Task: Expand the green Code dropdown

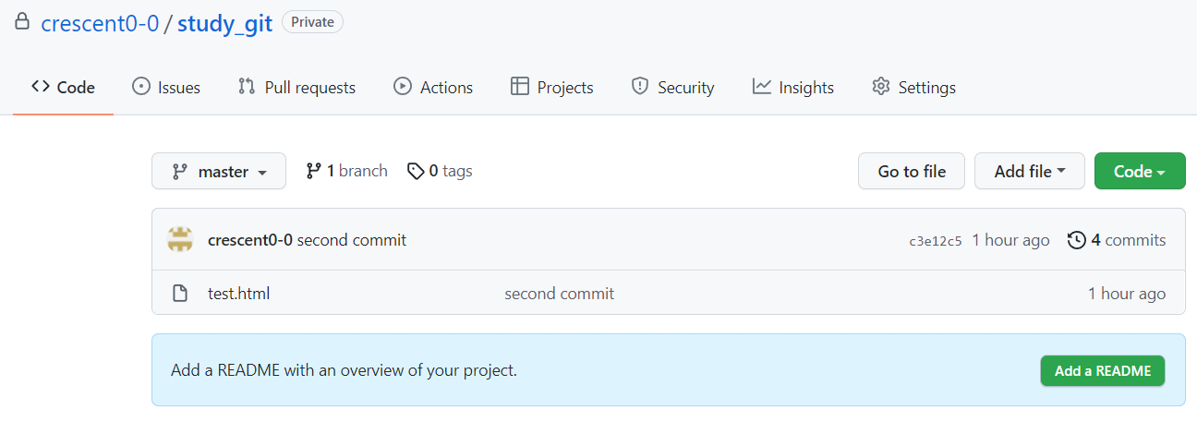Action: [x=1140, y=171]
